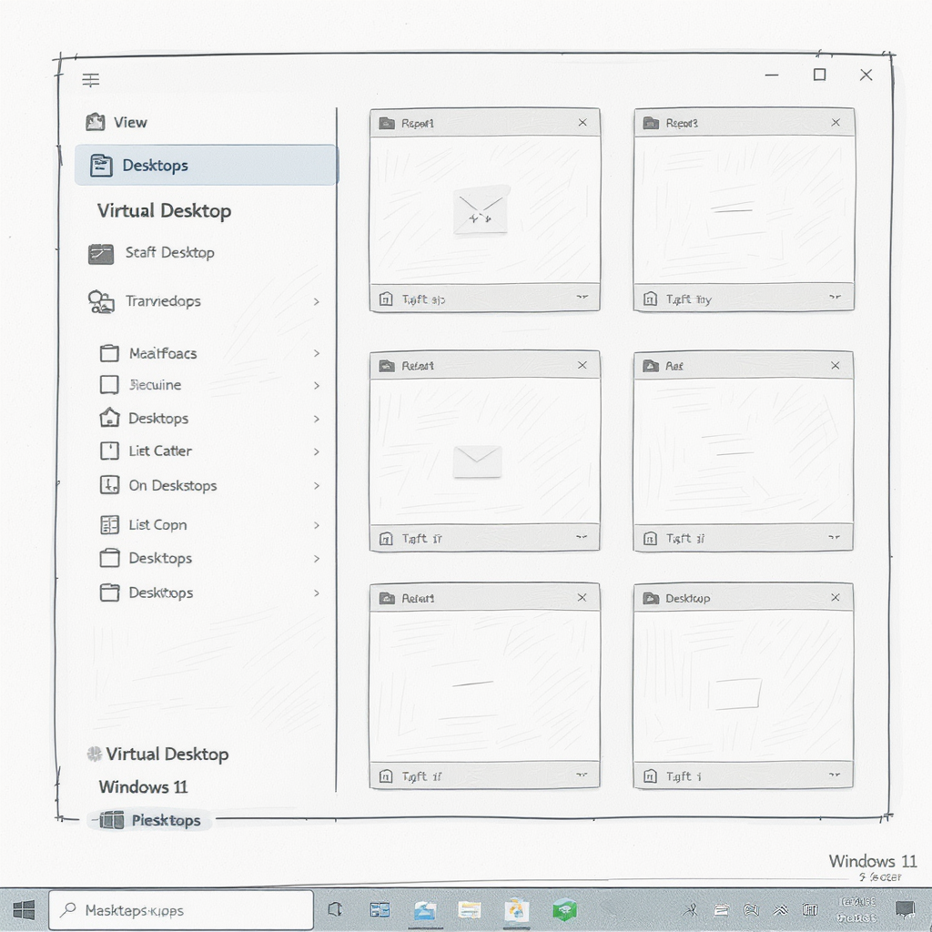The image size is (932, 932).
Task: Click the Windows 11 label in sidebar
Action: [x=143, y=787]
